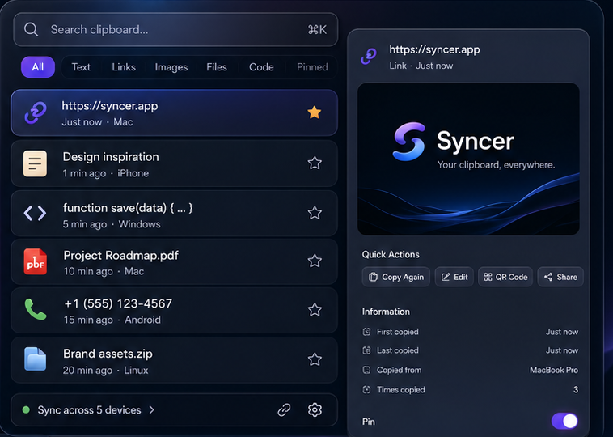Star the Brand assets.zip item
Viewport: 613px width, 437px height.
(x=315, y=359)
